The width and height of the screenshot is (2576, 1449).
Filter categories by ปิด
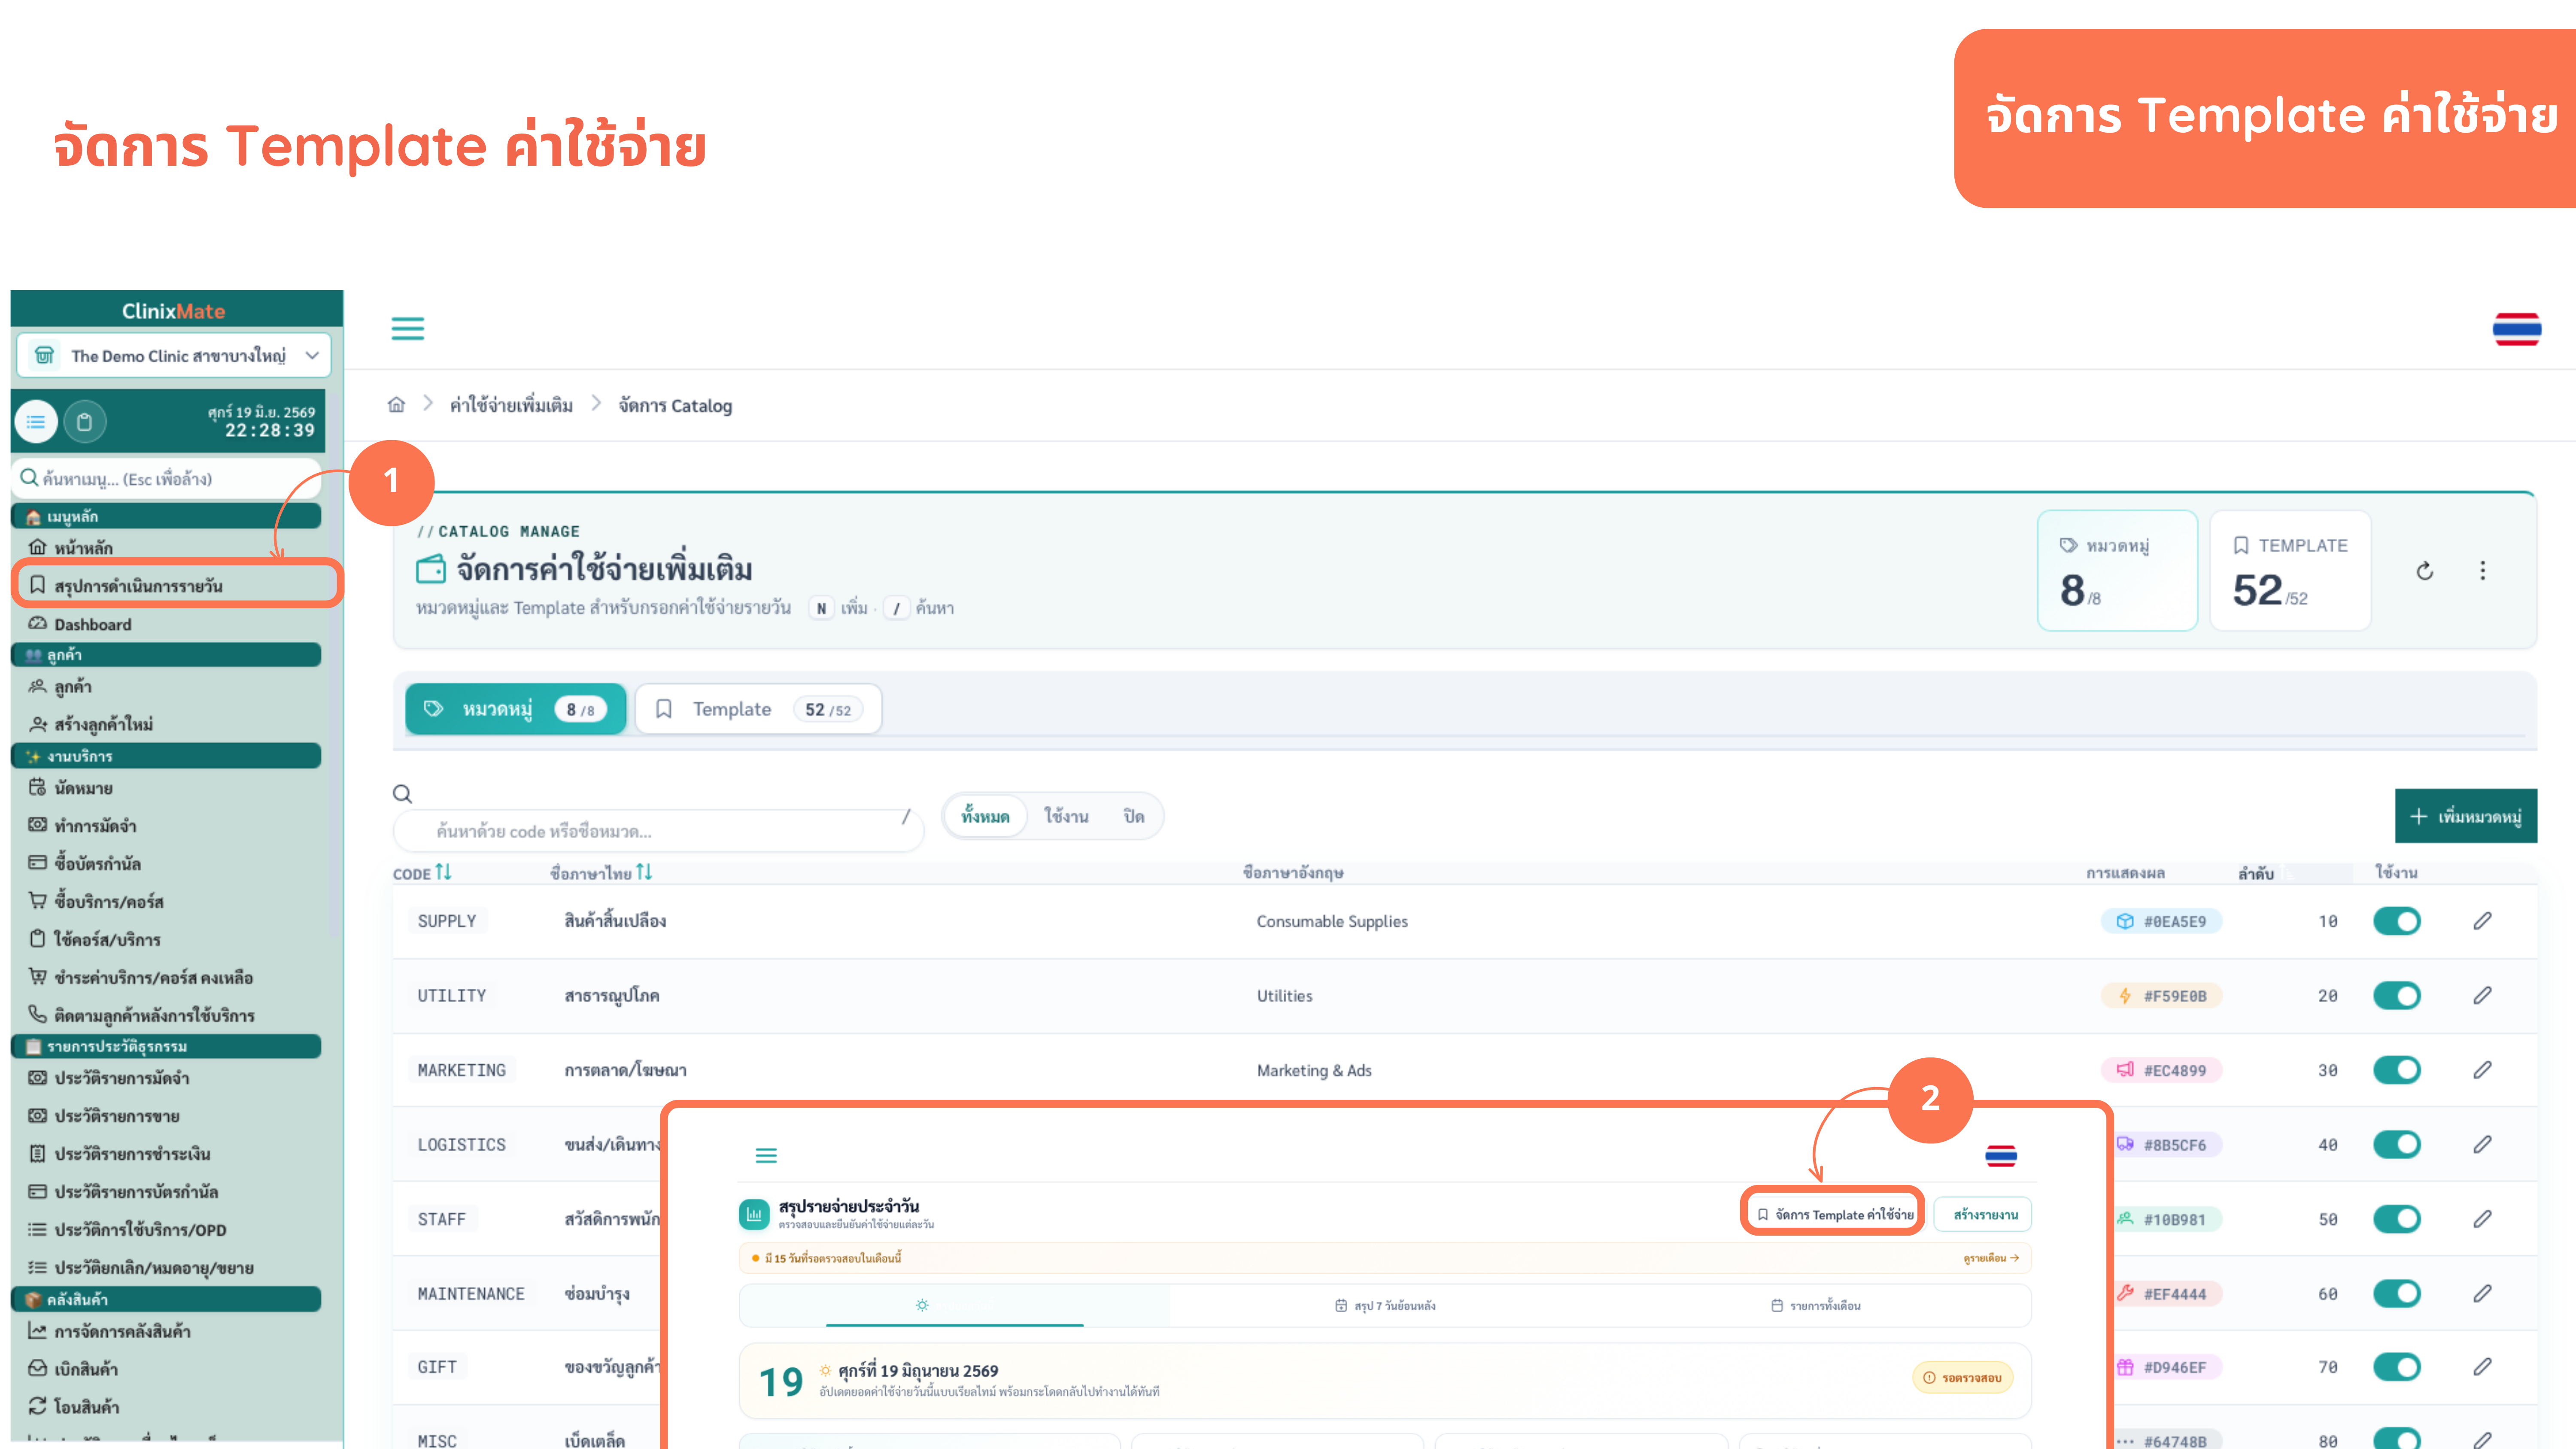1134,816
